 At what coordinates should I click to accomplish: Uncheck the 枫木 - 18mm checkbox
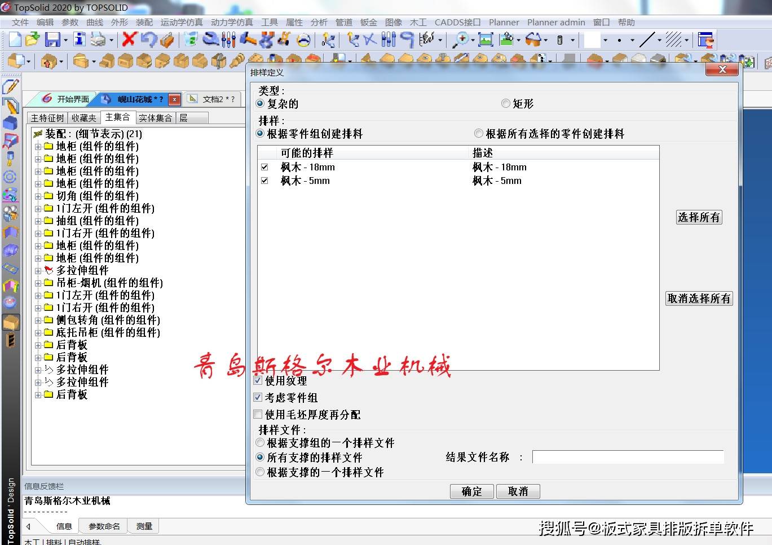point(264,167)
